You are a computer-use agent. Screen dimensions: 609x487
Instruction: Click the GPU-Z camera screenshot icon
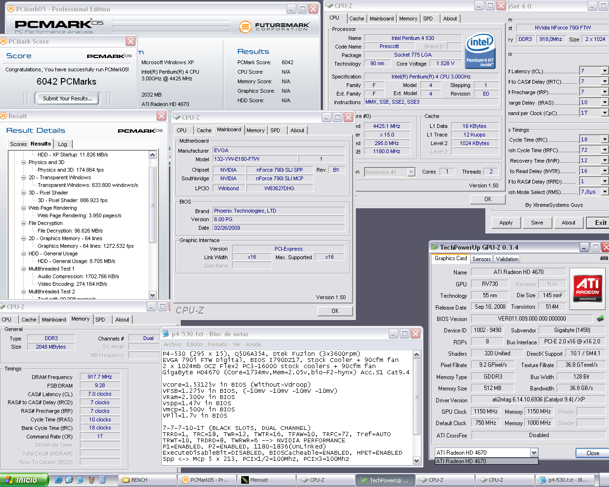(604, 258)
